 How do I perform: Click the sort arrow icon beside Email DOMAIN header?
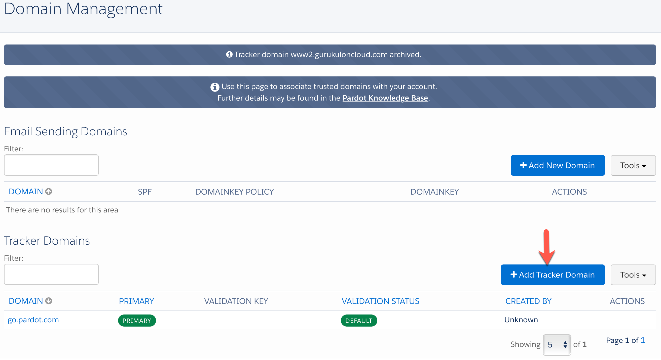pyautogui.click(x=49, y=191)
